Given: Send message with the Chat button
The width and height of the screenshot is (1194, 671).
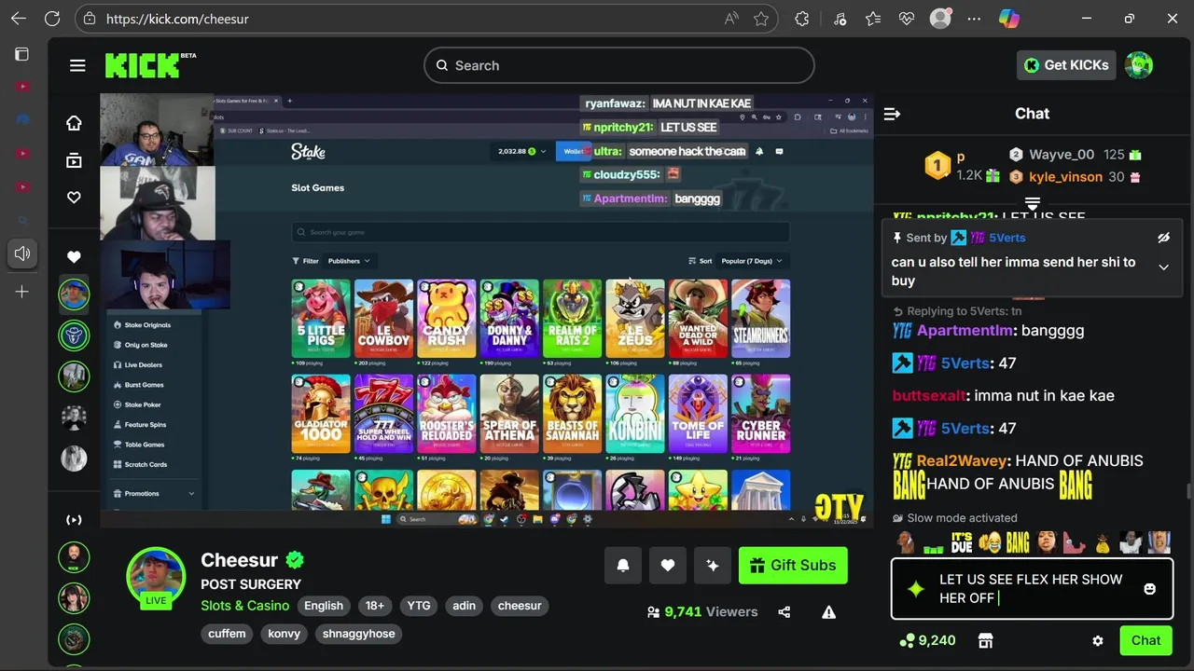Looking at the screenshot, I should click(x=1145, y=640).
